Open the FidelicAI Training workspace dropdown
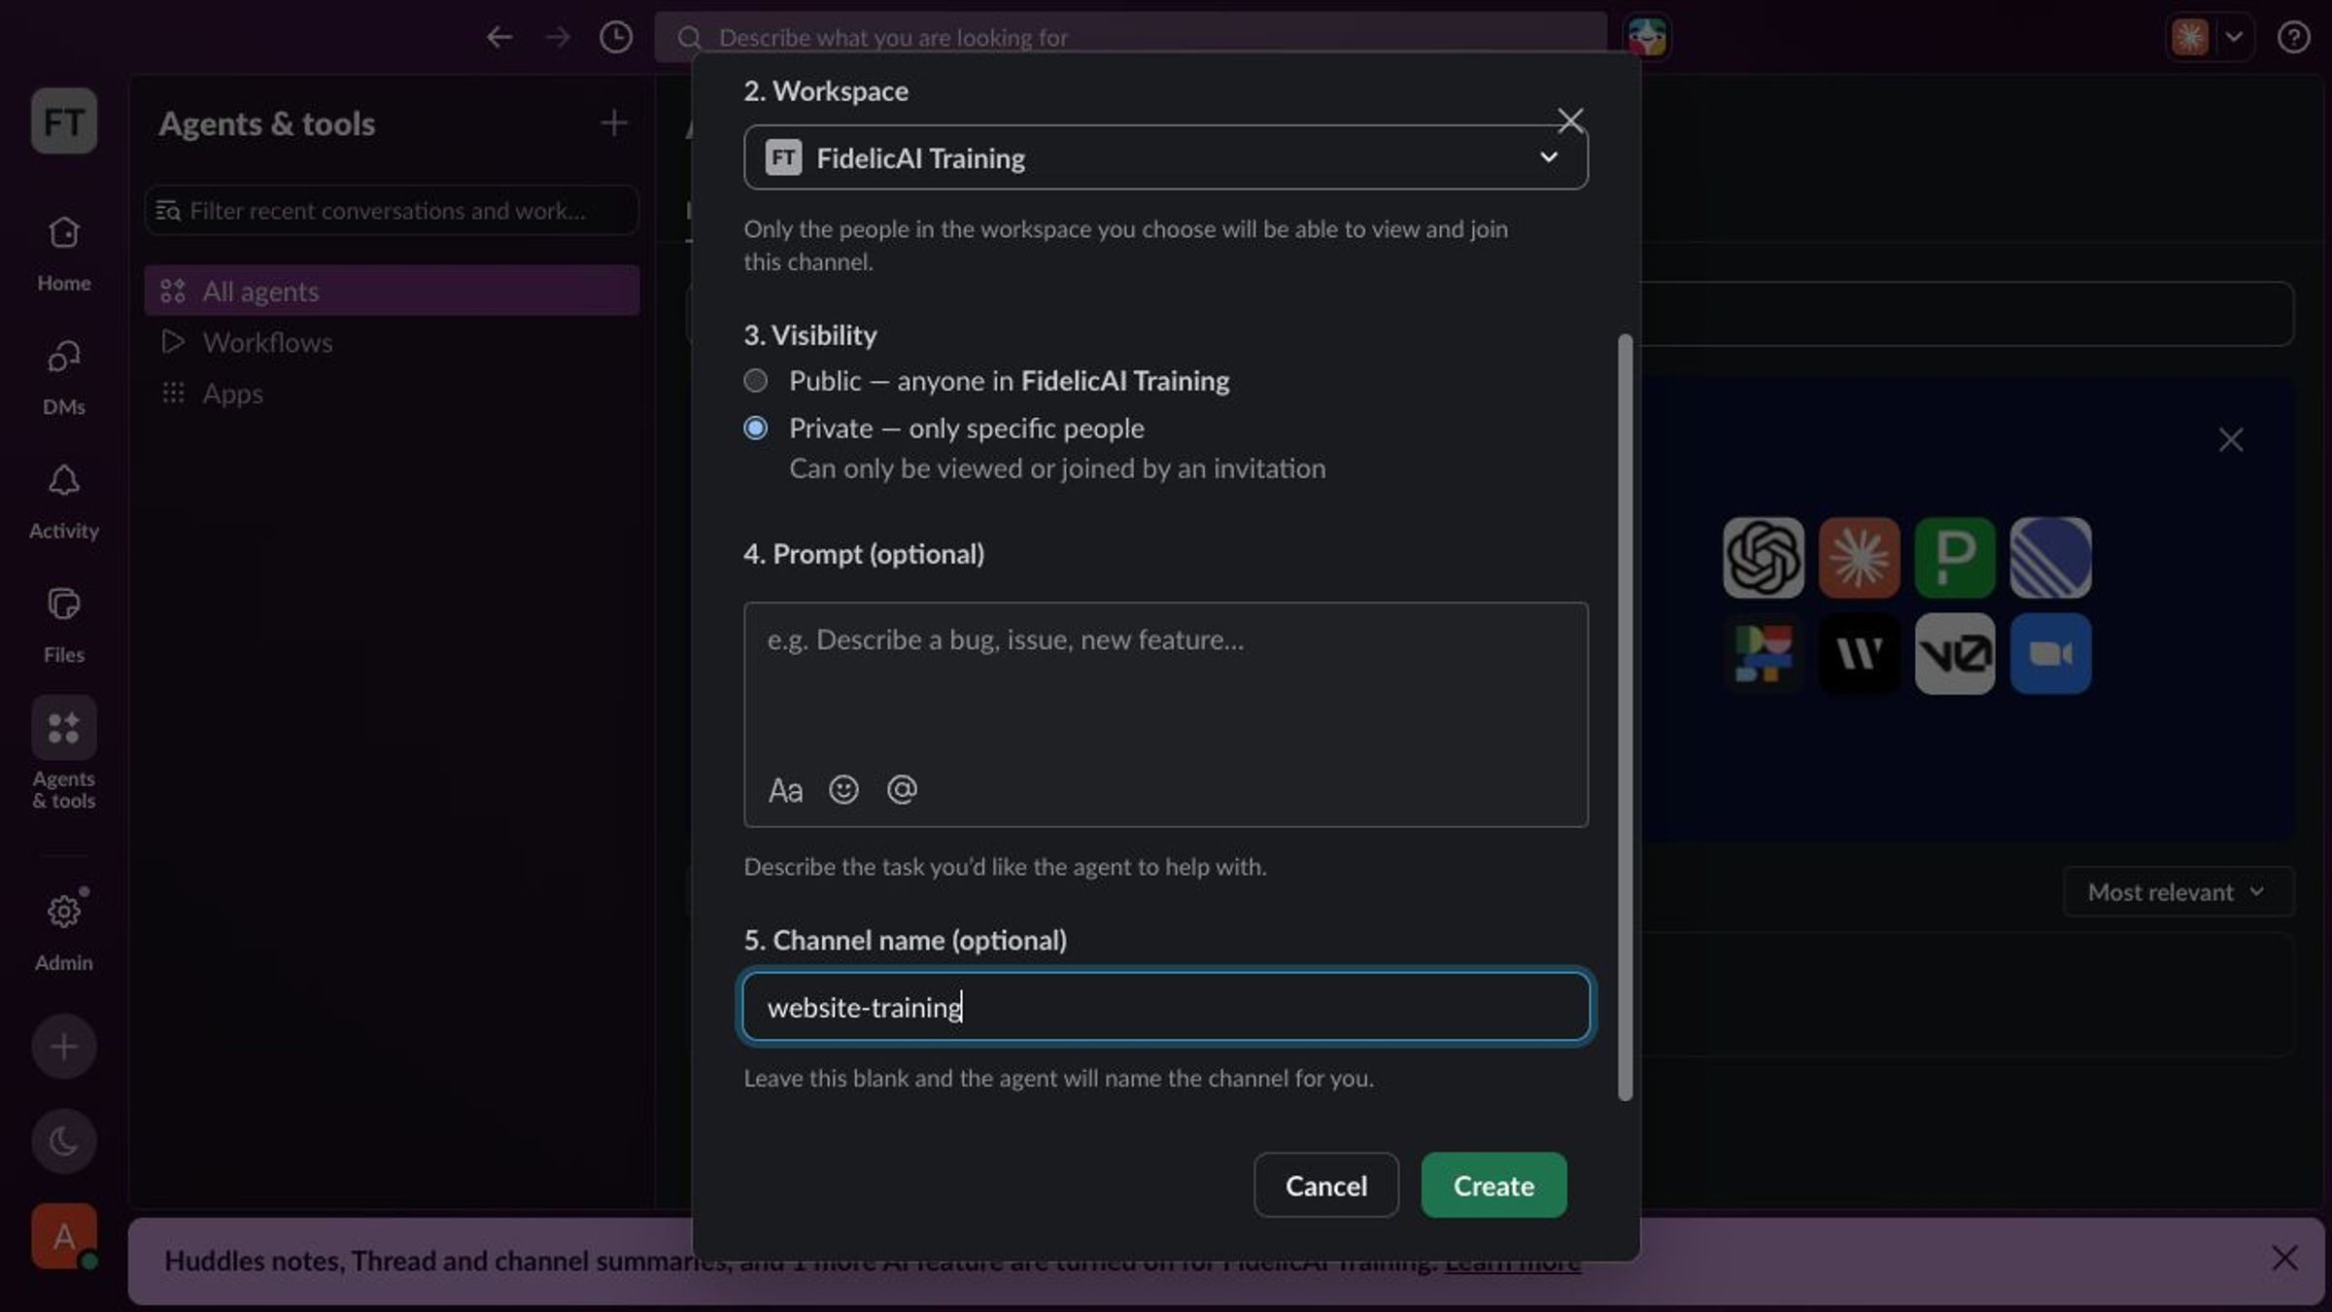This screenshot has width=2332, height=1312. (1166, 157)
